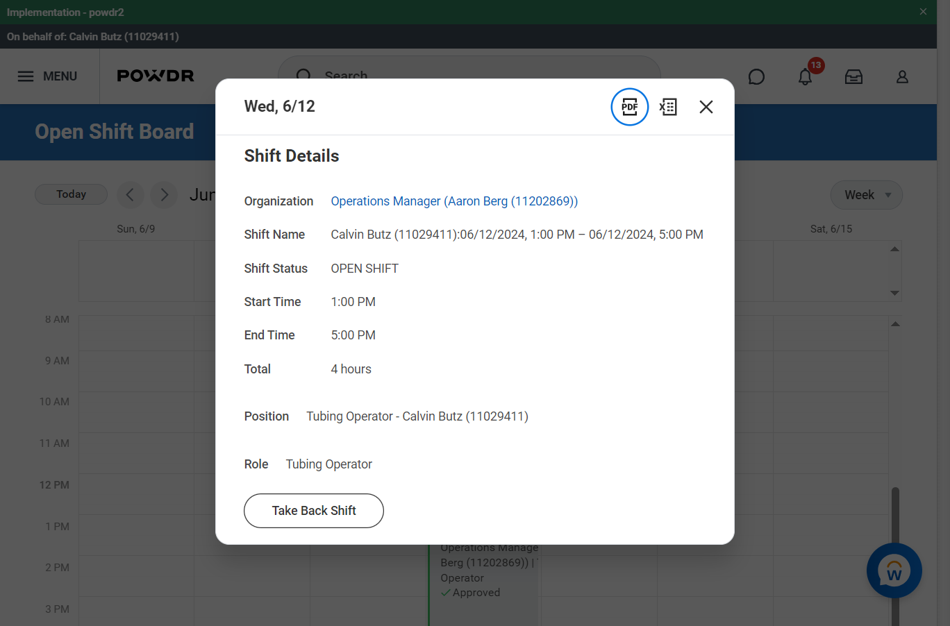This screenshot has height=626, width=950.
Task: Click the Sun, 6/9 column header
Action: pyautogui.click(x=136, y=229)
